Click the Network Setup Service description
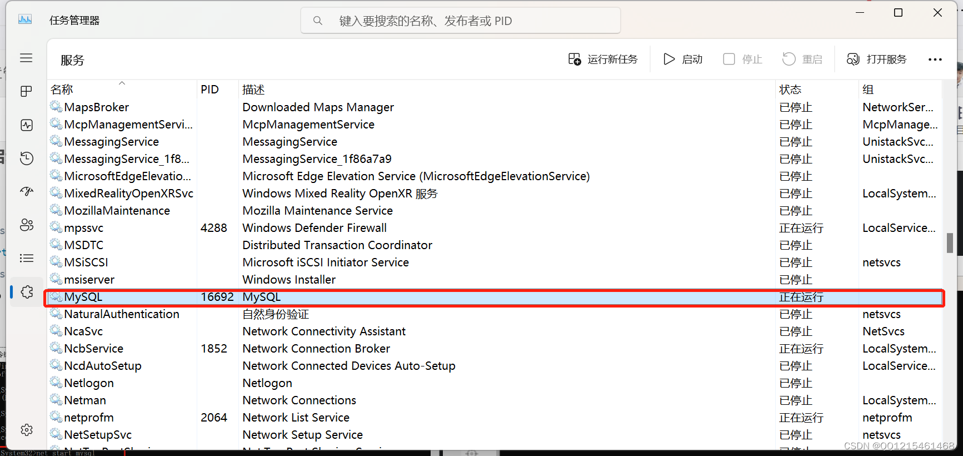Screen dimensions: 963x456 coord(303,435)
